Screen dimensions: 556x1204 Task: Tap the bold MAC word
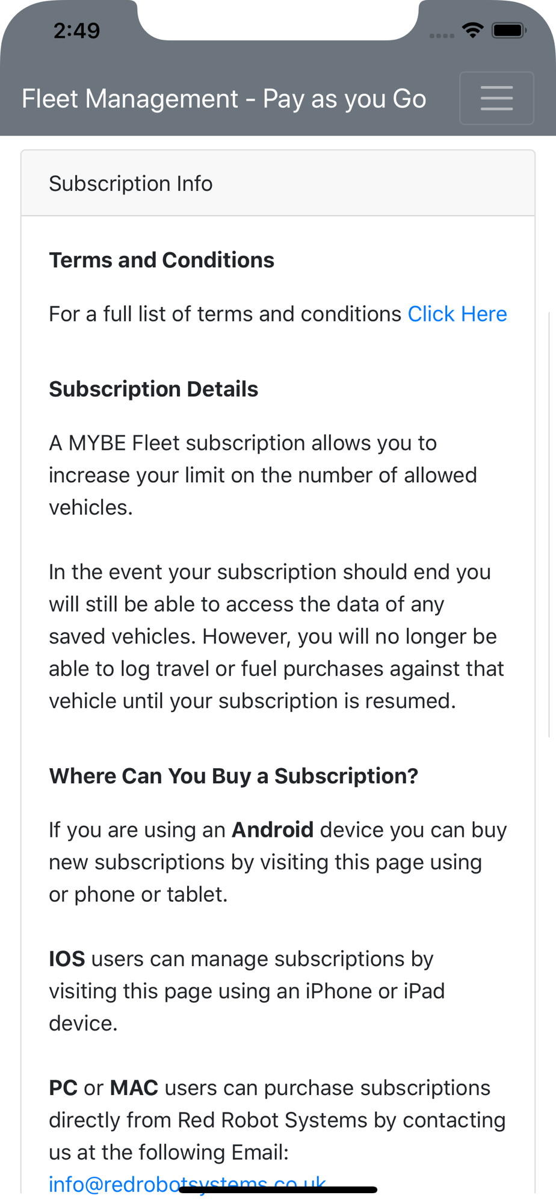pos(134,1088)
